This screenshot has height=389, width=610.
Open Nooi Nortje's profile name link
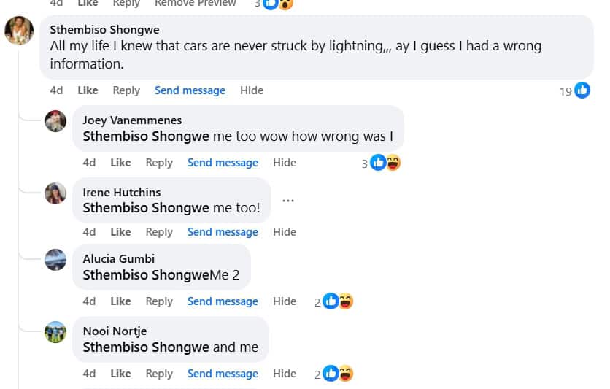click(116, 331)
